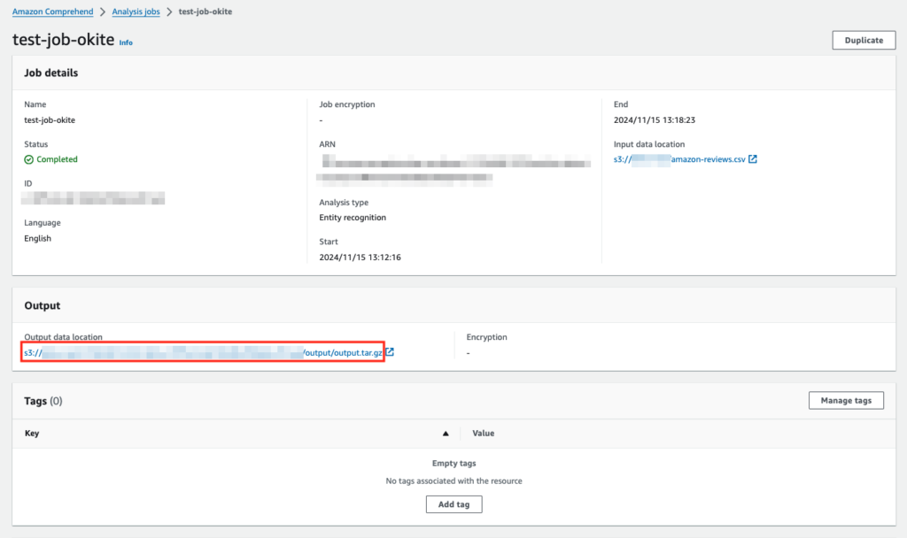Image resolution: width=907 pixels, height=538 pixels.
Task: Click the Add tag button
Action: click(453, 503)
